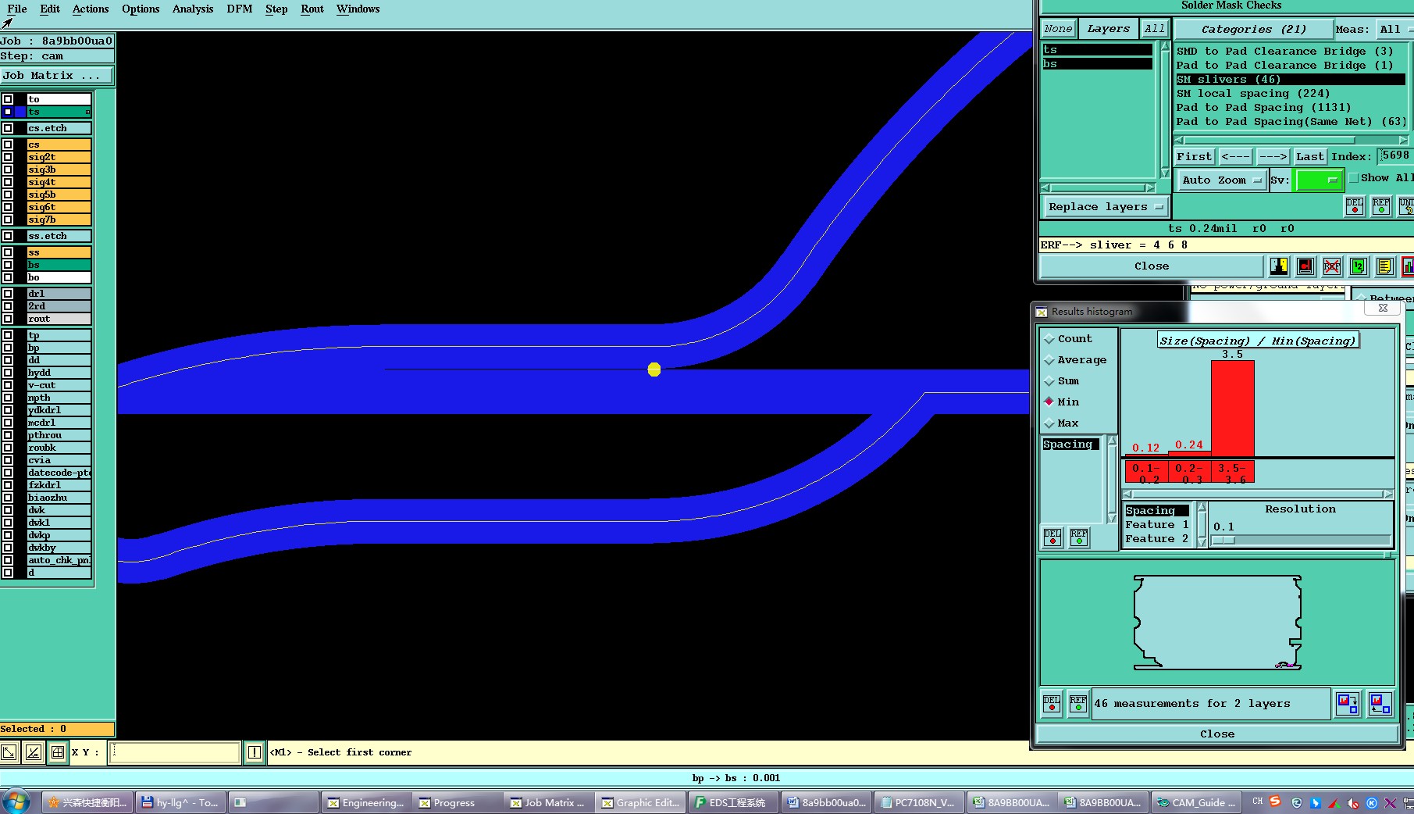Click the angle measurement icon by X Y field
Screen dimensions: 1414x814
tap(33, 752)
